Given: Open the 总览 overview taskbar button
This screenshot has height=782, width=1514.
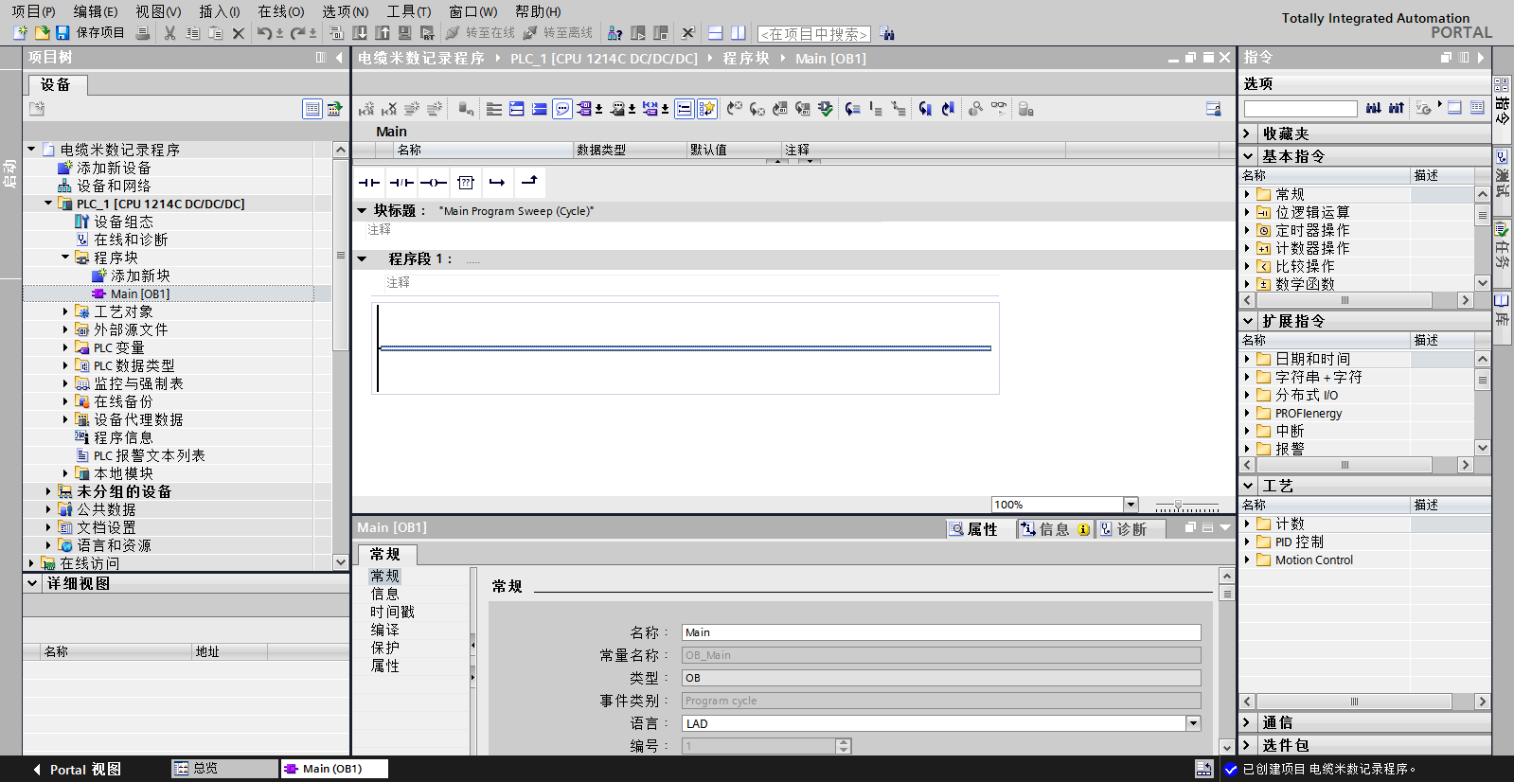Looking at the screenshot, I should pyautogui.click(x=224, y=769).
